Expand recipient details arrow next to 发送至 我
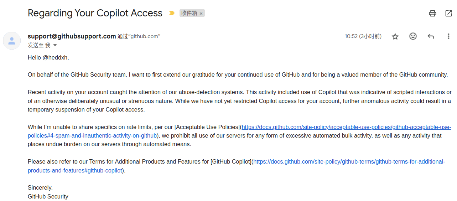 pos(55,46)
